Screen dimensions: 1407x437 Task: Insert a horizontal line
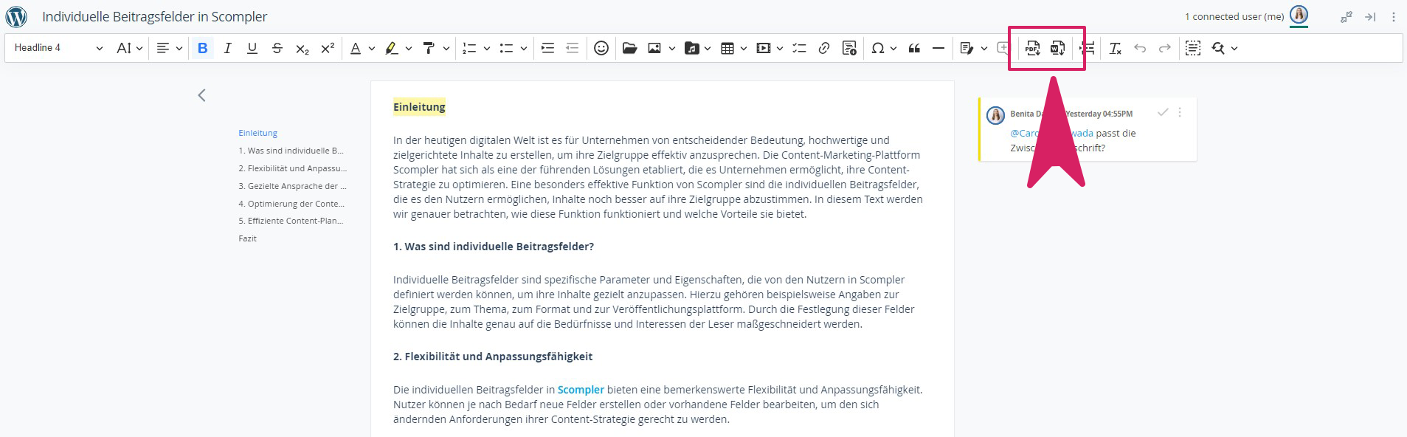pyautogui.click(x=938, y=48)
